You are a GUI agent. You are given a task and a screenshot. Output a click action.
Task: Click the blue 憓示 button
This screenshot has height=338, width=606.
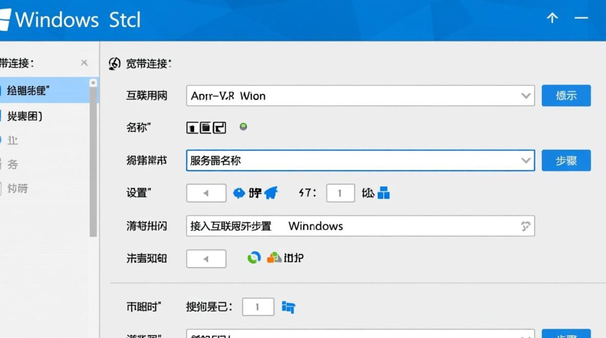(566, 96)
